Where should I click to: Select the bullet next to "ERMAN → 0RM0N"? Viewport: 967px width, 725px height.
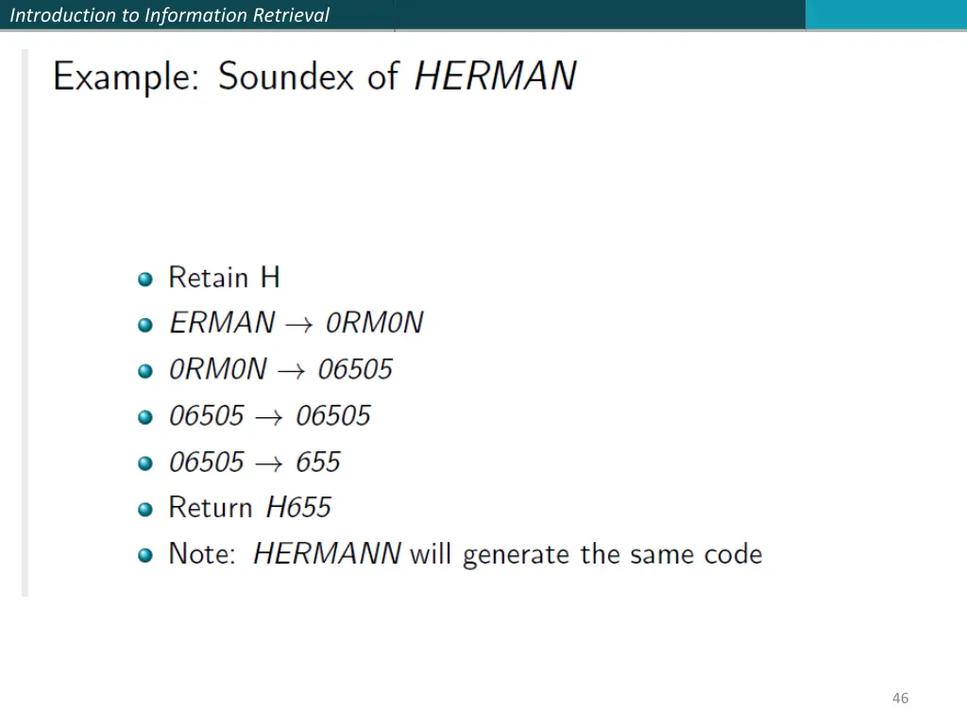point(144,325)
